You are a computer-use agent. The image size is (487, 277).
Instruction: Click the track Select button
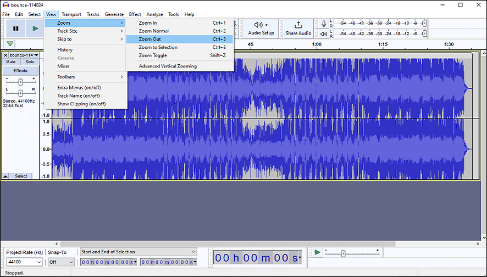click(21, 176)
